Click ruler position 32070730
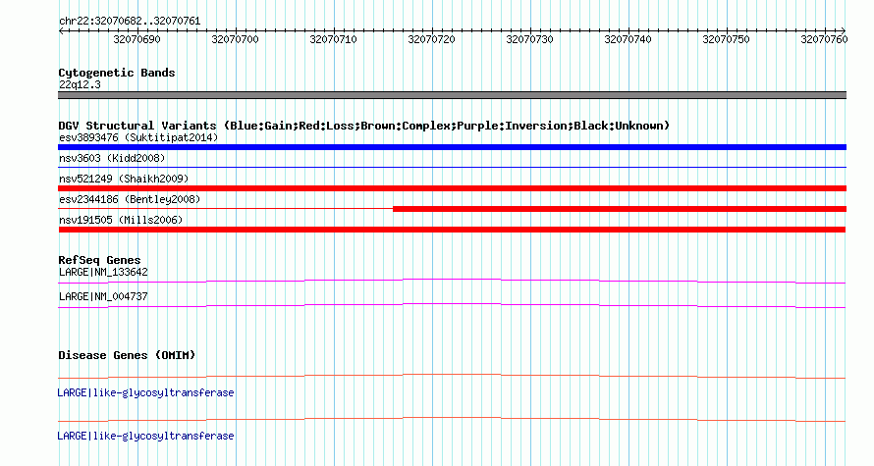This screenshot has width=874, height=466. (x=529, y=39)
